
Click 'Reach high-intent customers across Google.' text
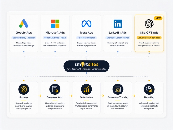[x=24, y=44]
